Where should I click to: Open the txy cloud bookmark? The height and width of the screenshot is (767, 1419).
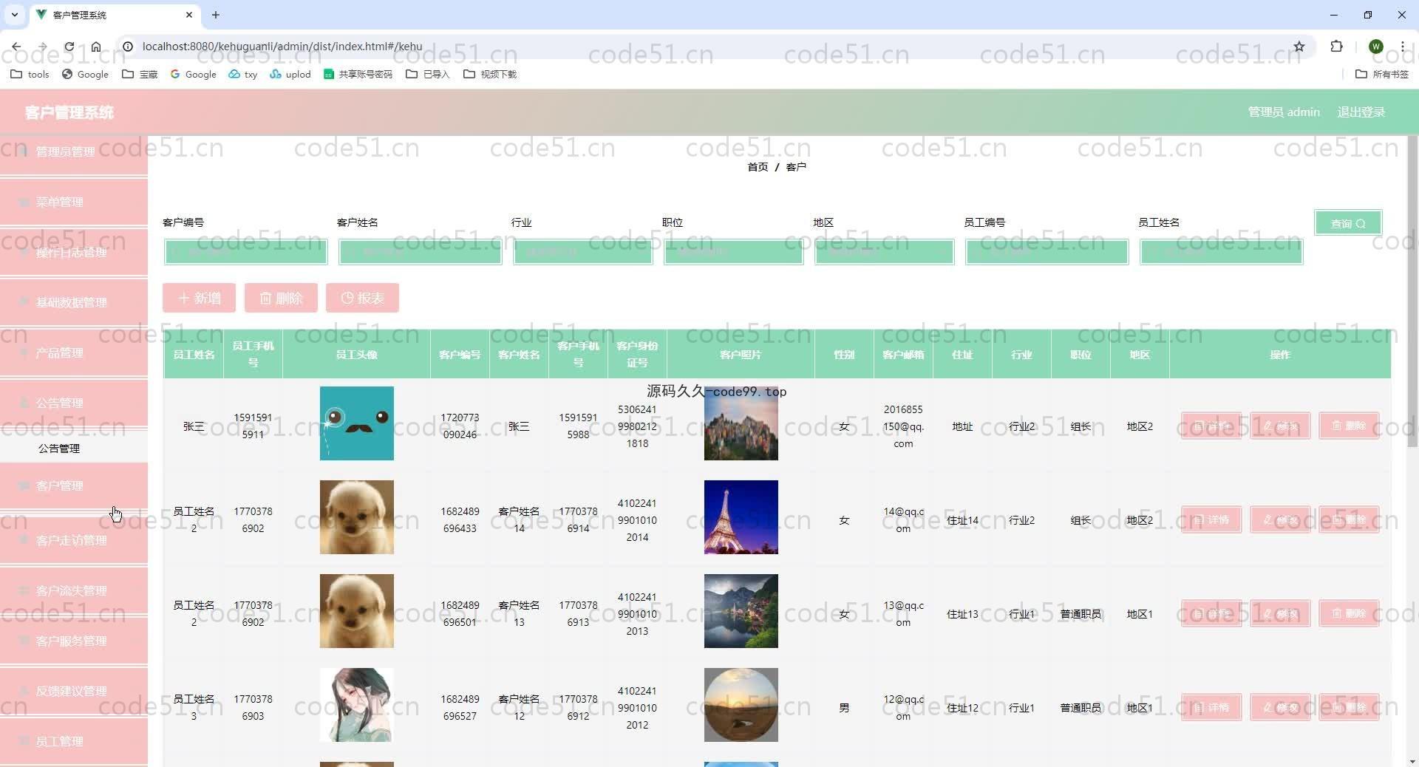click(x=242, y=74)
